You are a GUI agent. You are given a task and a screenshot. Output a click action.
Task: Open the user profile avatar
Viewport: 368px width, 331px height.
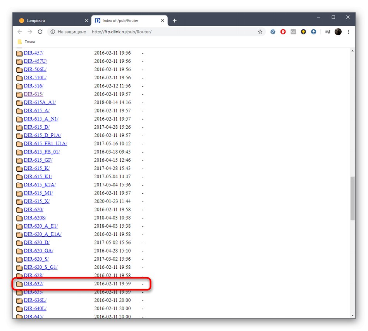338,32
